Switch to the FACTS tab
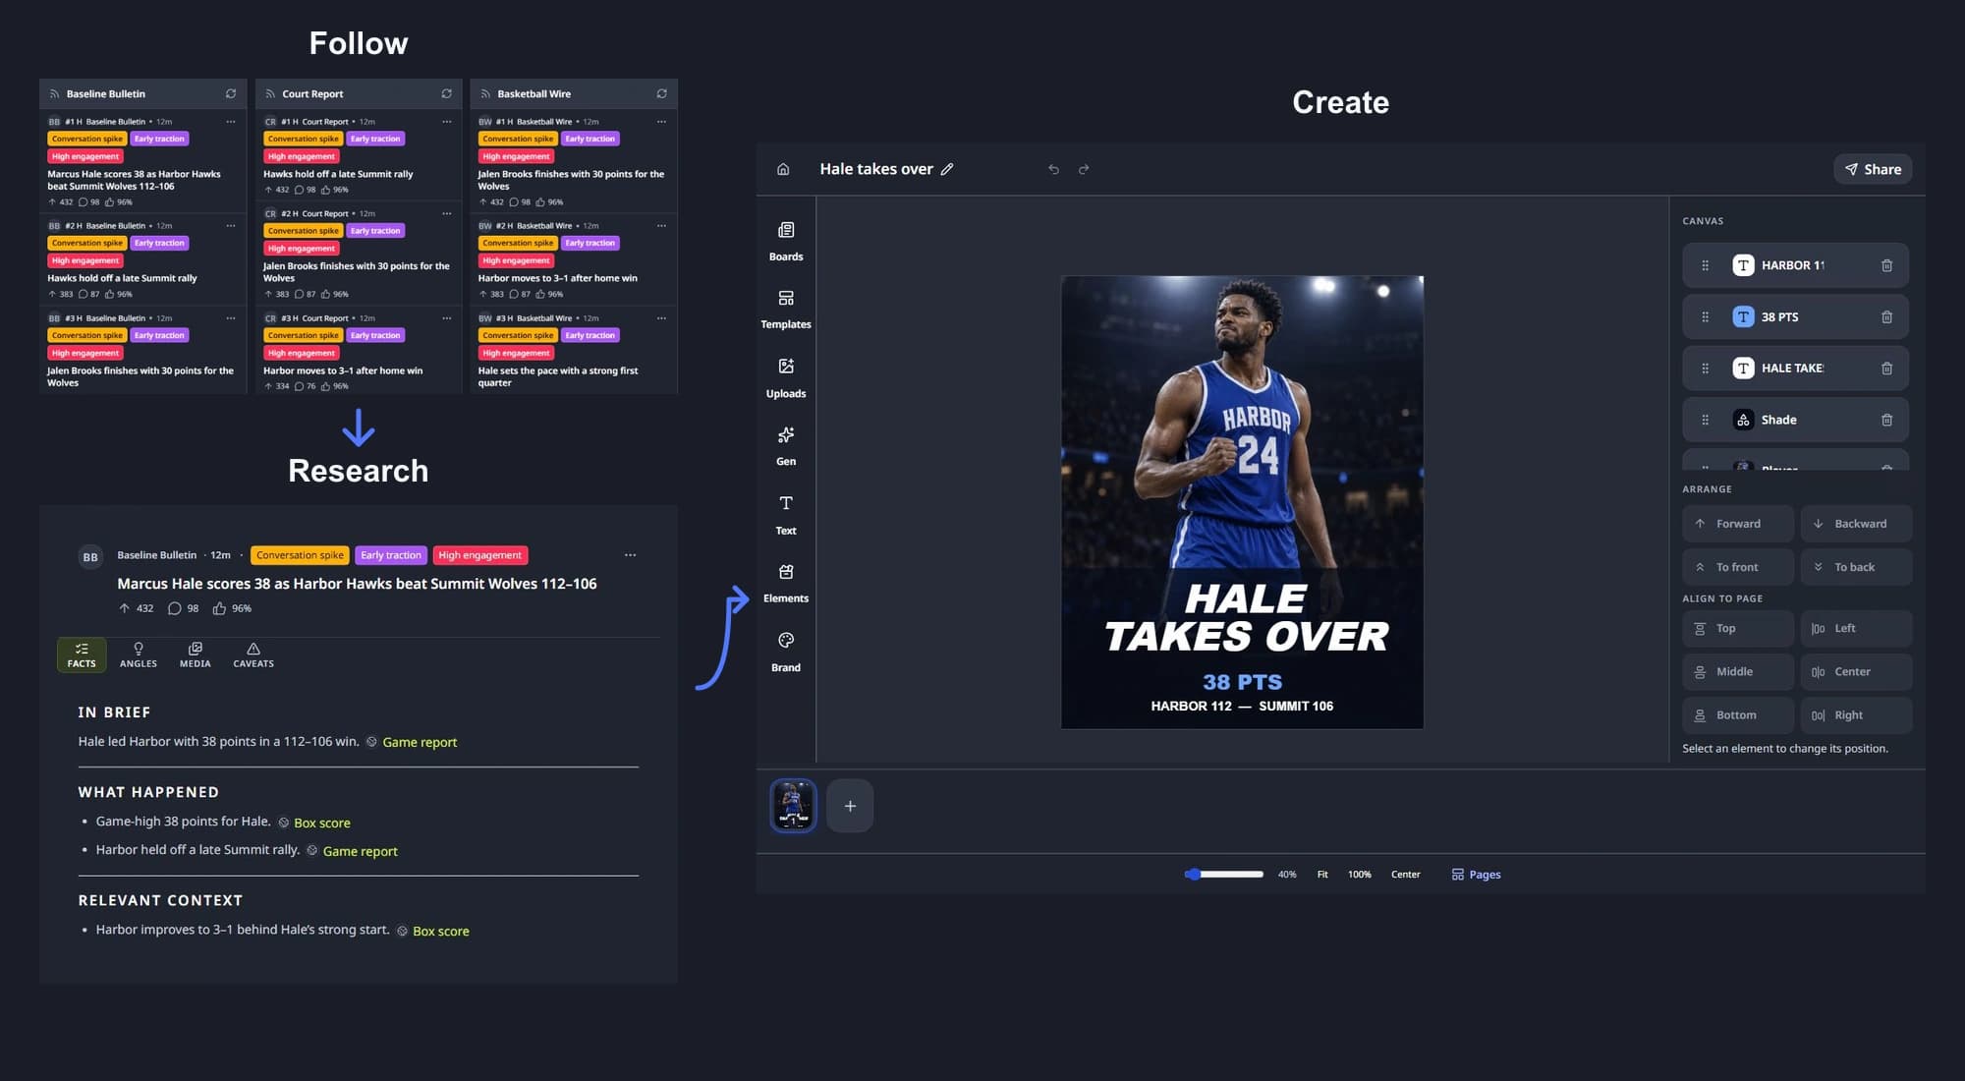1965x1081 pixels. 82,655
